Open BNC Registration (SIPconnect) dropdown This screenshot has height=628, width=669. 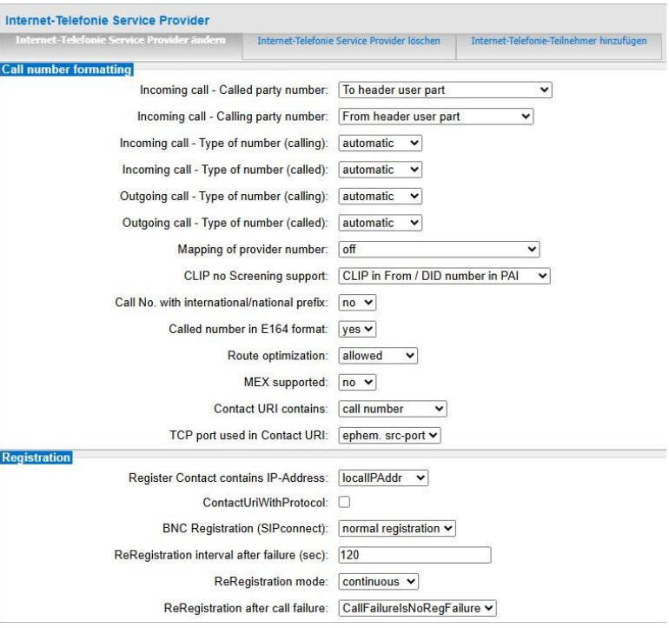396,528
